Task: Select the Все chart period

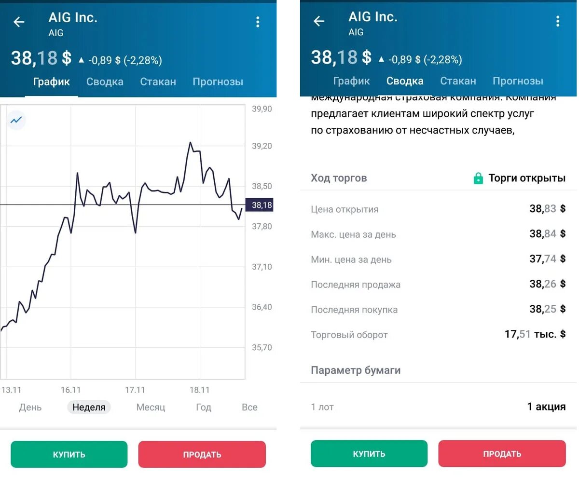Action: pyautogui.click(x=249, y=408)
